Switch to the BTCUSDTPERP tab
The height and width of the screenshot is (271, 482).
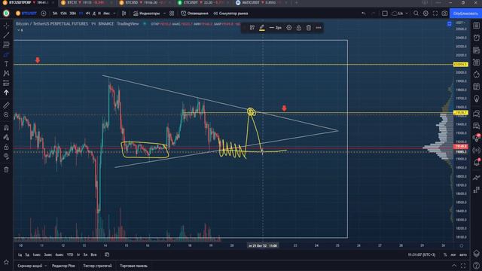point(29,3)
